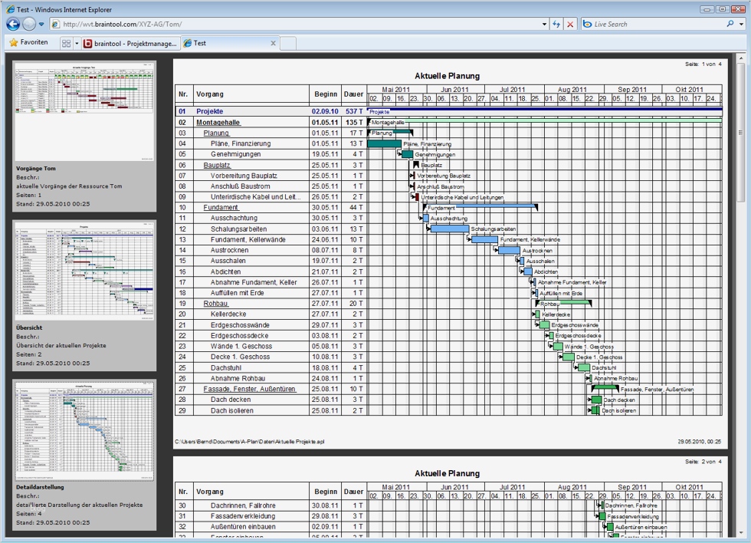Screen dimensions: 751x543
Task: Click the file path footer text
Action: pos(250,442)
